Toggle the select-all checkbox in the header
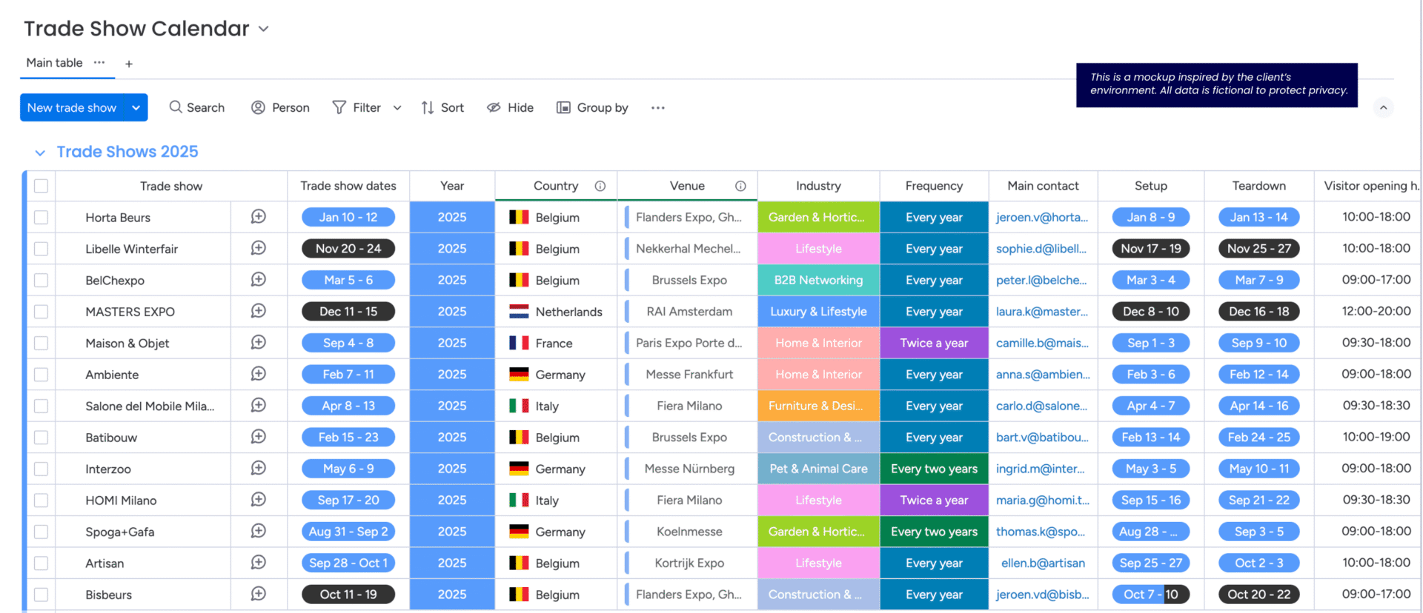Screen dimensions: 1423x613 pos(41,186)
